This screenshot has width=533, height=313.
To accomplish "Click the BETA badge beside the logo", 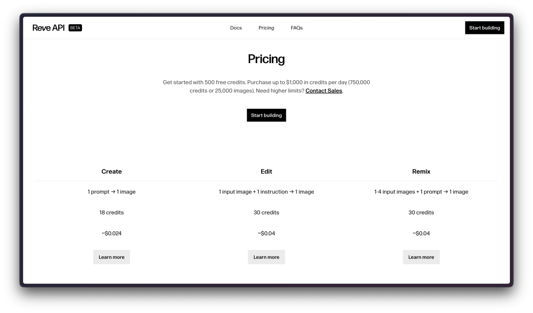I will click(75, 28).
